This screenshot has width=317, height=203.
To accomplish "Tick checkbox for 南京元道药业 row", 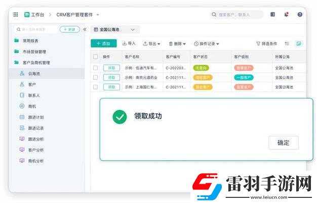I will point(95,77).
